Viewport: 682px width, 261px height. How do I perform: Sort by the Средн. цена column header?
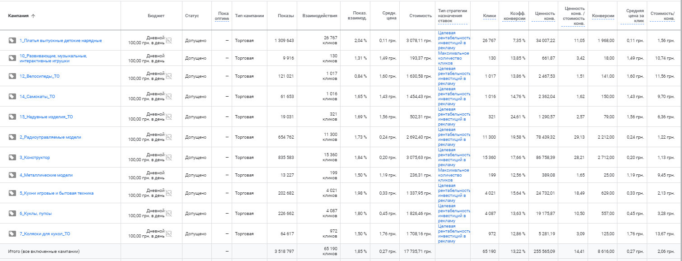click(389, 16)
